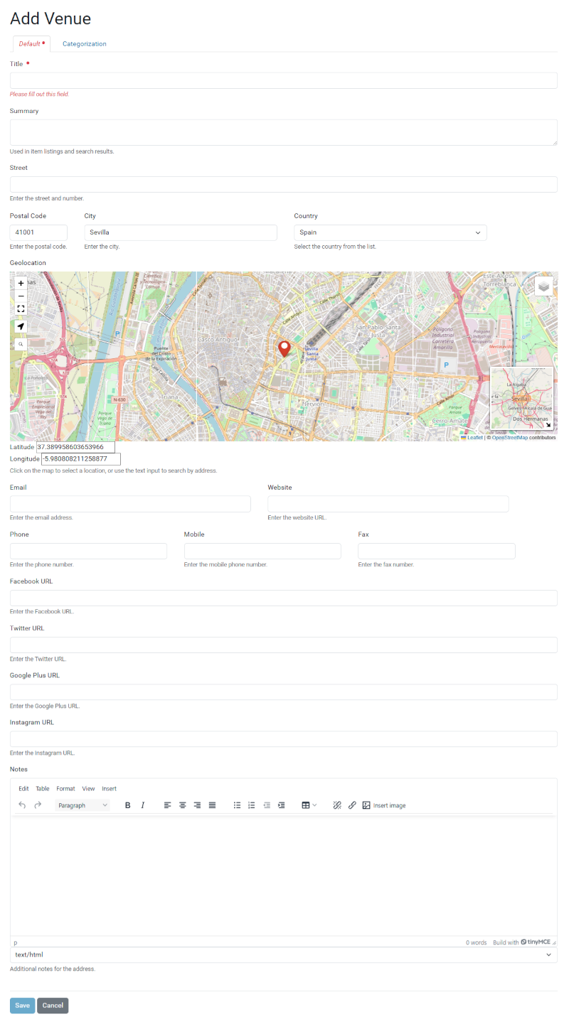Open the map layers control

tap(544, 286)
